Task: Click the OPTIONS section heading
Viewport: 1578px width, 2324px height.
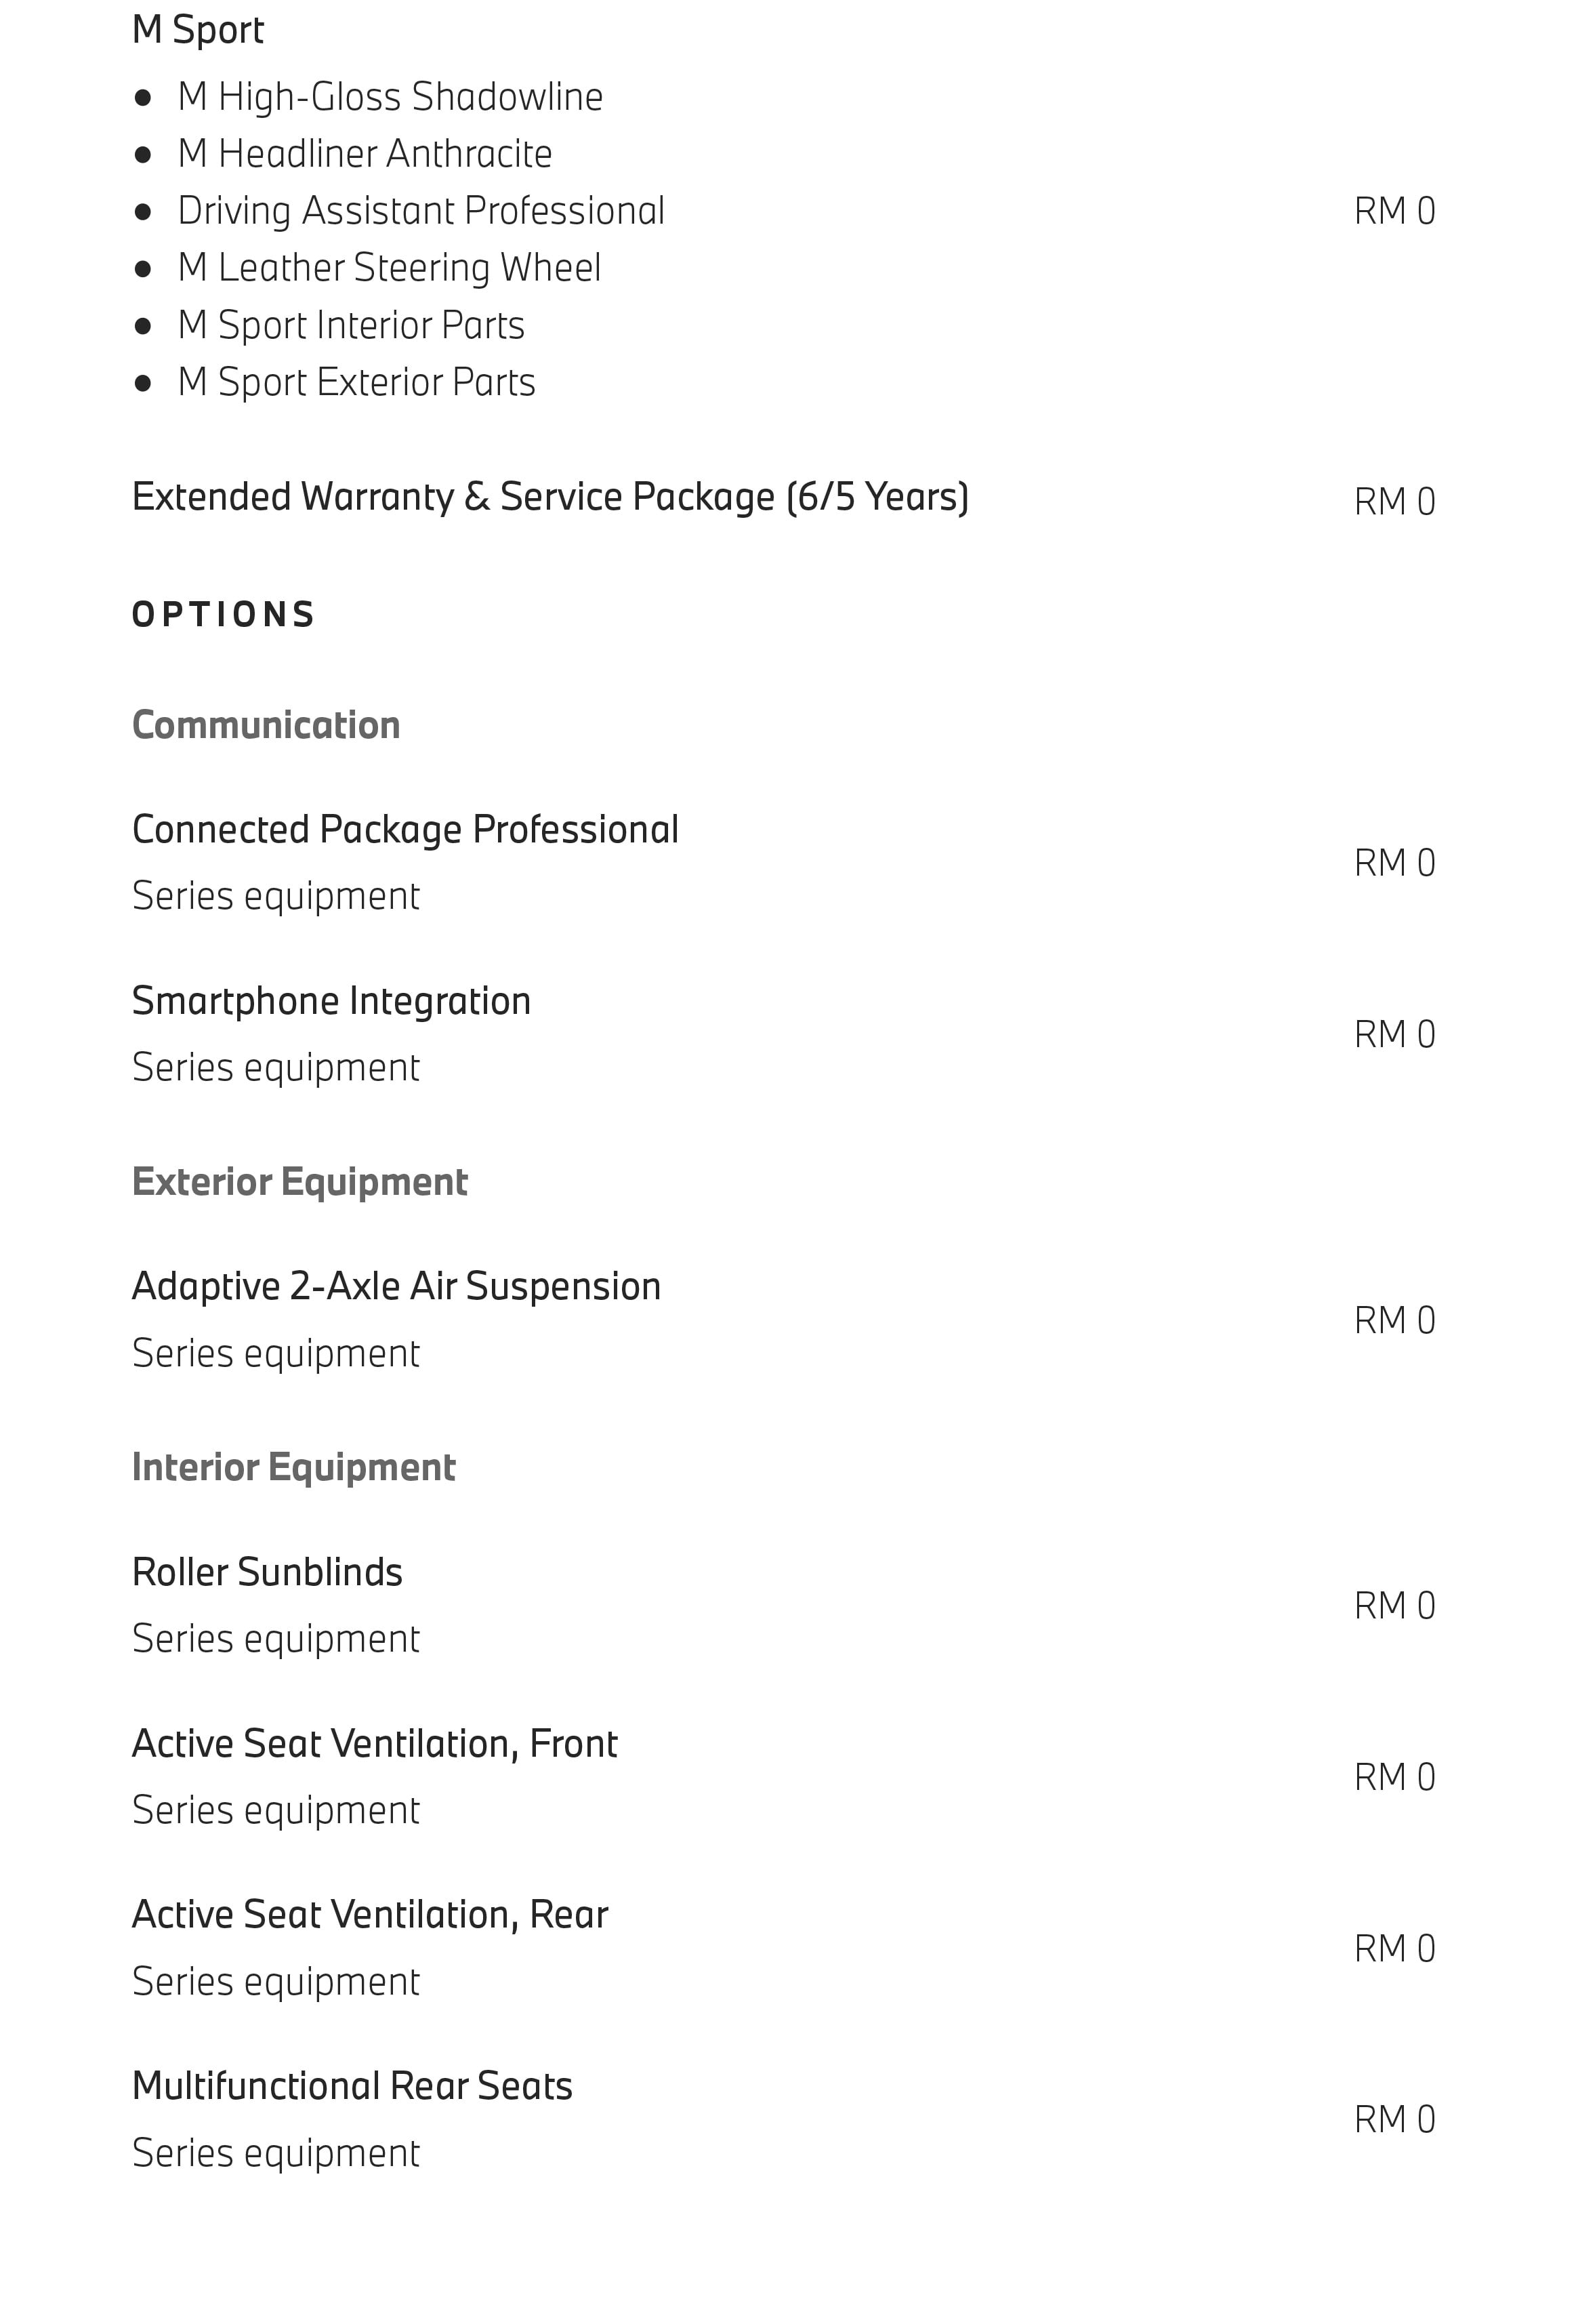Action: [x=224, y=614]
